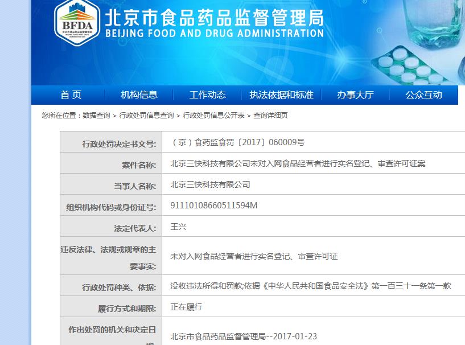Viewport: 465px width, 345px height.
Task: Open the 首页 home menu item
Action: [71, 95]
